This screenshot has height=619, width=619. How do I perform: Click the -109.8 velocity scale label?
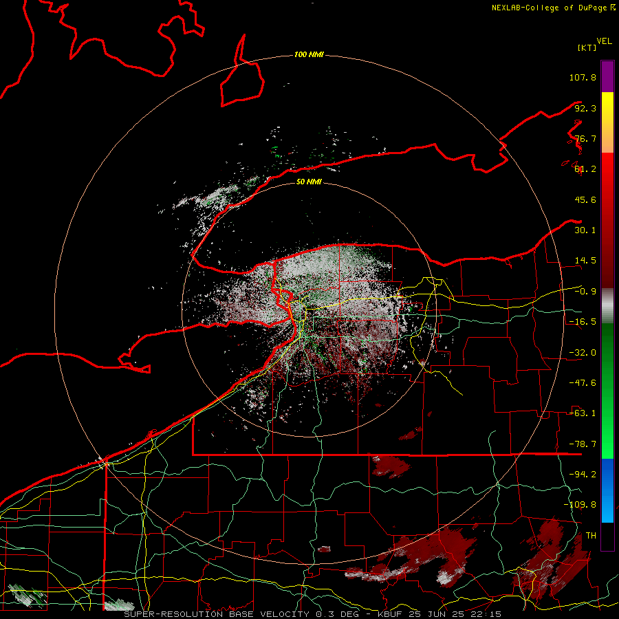click(580, 505)
